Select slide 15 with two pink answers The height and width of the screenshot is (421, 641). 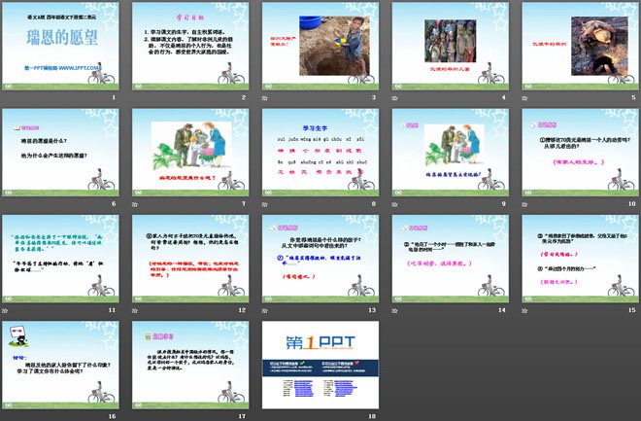click(581, 259)
